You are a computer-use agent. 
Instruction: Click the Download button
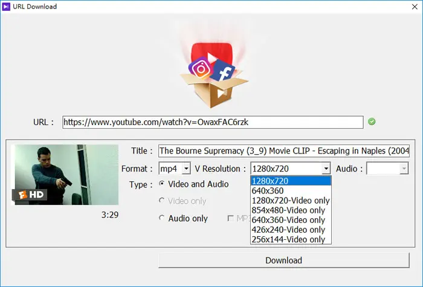click(x=284, y=260)
